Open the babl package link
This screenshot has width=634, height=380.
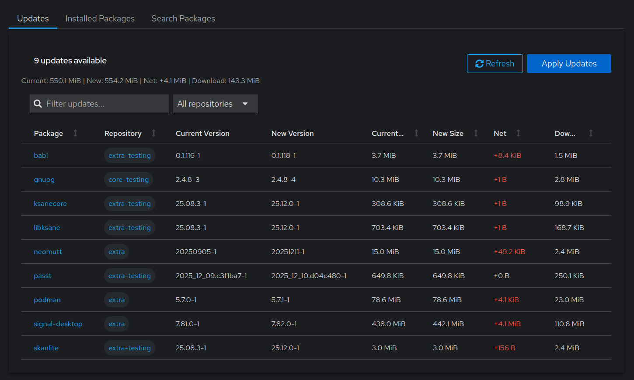41,155
